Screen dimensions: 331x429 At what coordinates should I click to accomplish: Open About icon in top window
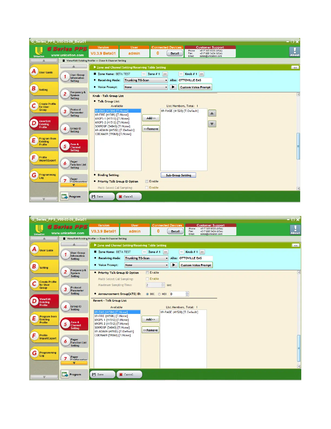(294, 52)
